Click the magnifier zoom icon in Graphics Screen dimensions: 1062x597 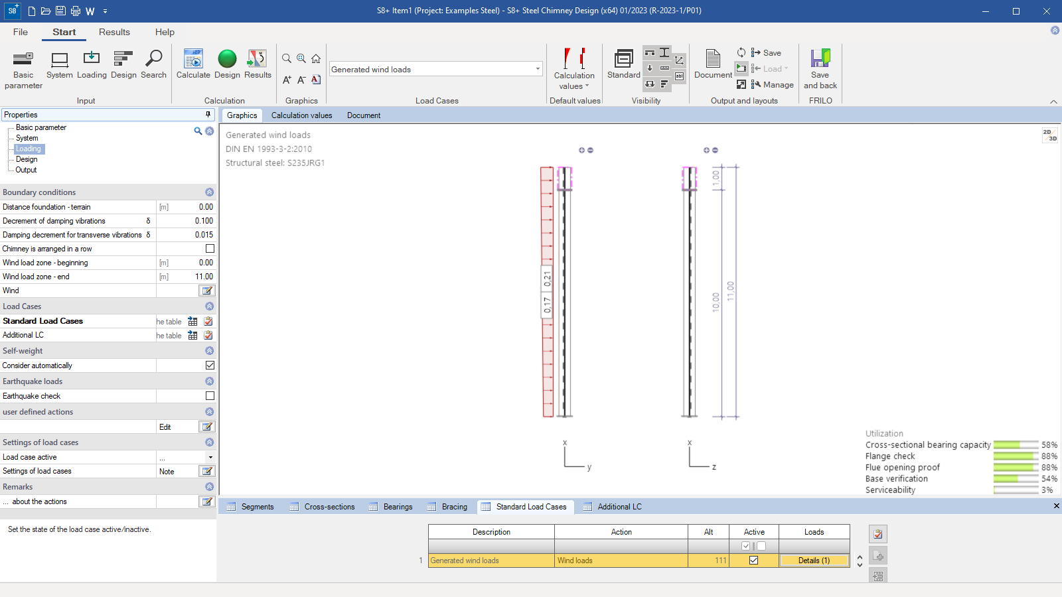coord(287,58)
